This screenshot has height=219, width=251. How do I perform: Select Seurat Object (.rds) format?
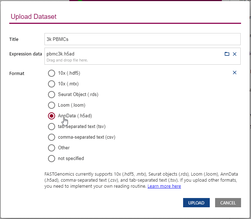pos(52,95)
